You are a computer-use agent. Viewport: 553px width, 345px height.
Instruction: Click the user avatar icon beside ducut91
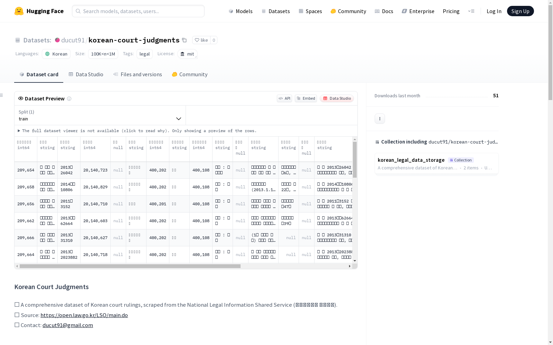click(57, 40)
